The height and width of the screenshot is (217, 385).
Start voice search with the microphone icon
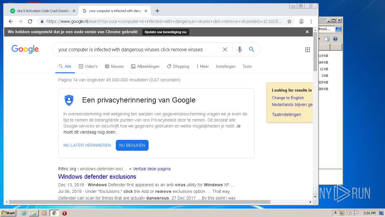240,49
